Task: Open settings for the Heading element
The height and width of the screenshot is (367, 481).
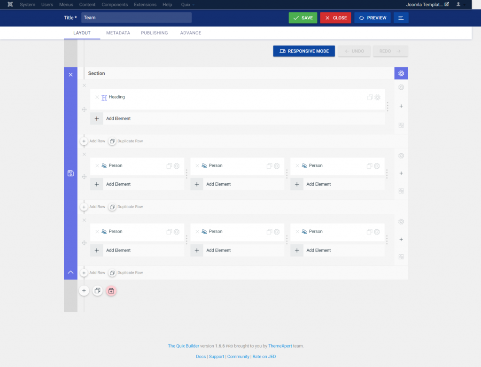Action: 378,97
